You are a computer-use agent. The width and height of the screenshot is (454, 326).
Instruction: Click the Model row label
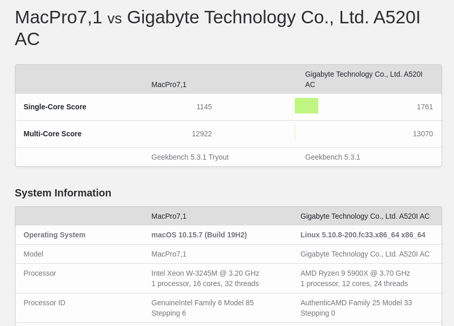point(33,254)
